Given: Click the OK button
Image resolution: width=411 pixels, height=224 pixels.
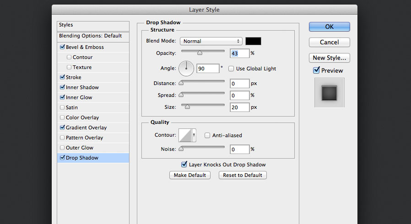Looking at the screenshot, I should tap(330, 27).
